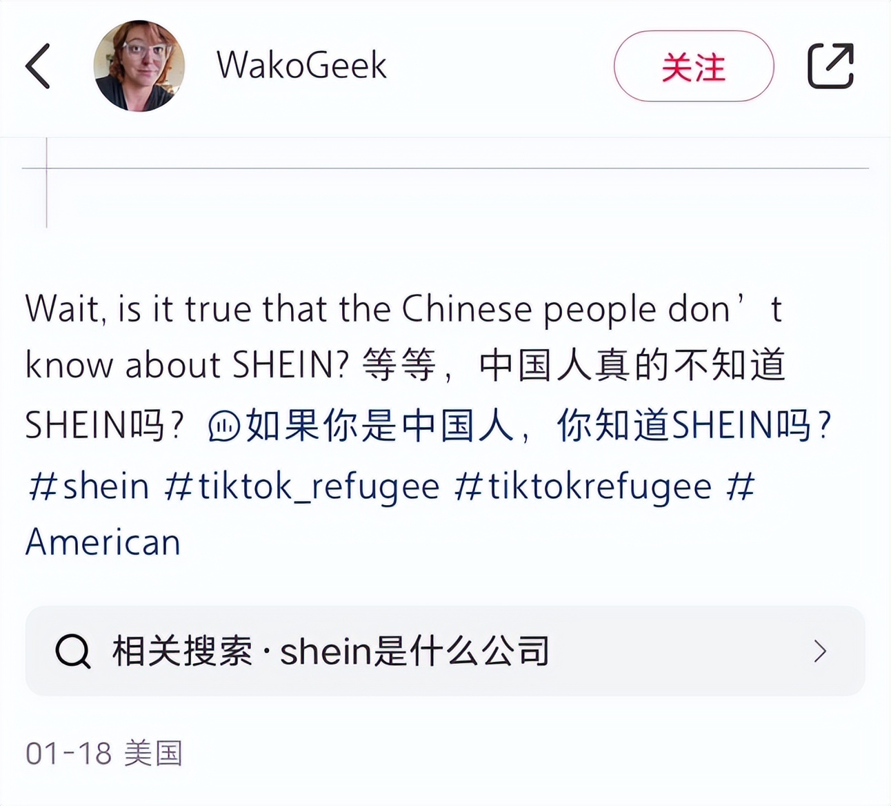Select the American hashtag word

[x=103, y=542]
